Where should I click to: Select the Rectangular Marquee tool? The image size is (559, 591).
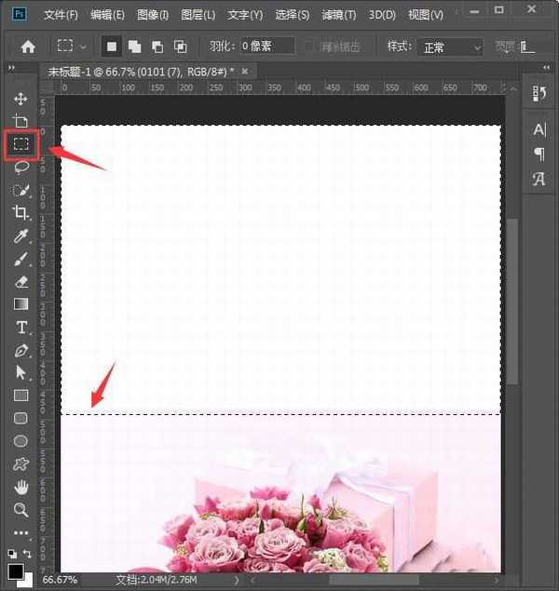click(x=20, y=144)
